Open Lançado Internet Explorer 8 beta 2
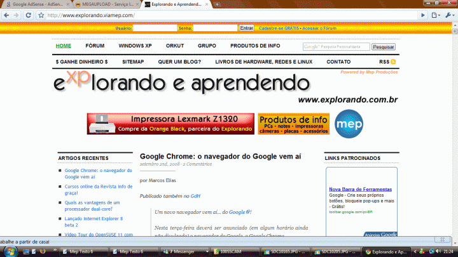458x257 pixels. (x=94, y=221)
